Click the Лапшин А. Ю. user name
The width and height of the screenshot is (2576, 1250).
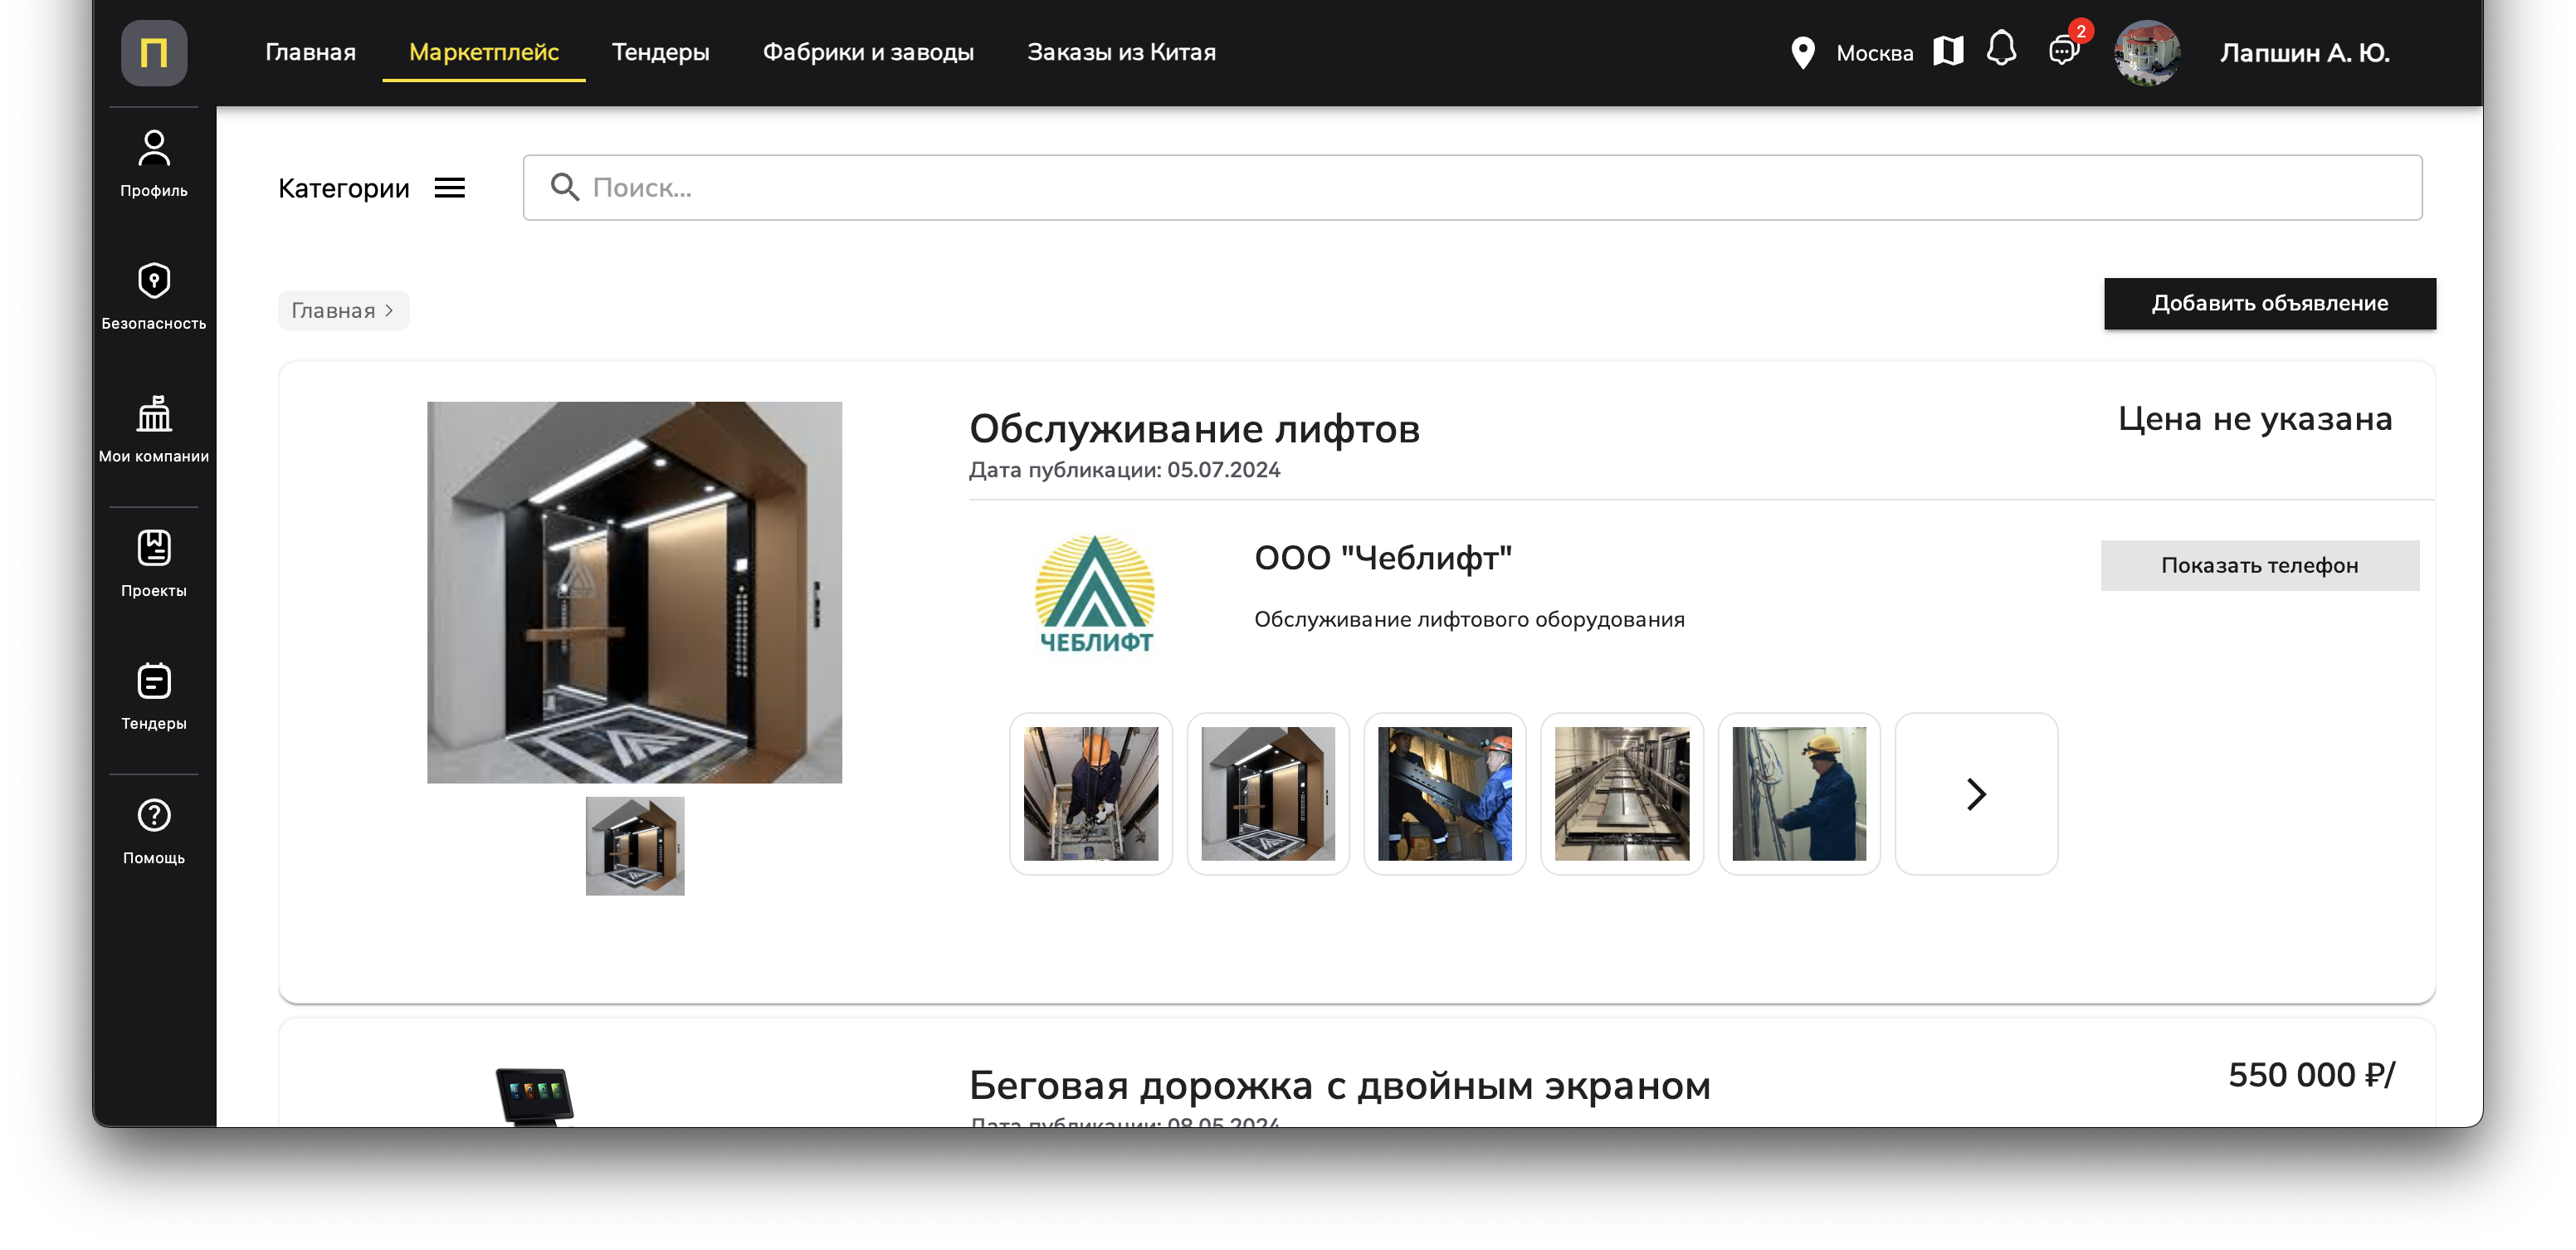click(2304, 53)
